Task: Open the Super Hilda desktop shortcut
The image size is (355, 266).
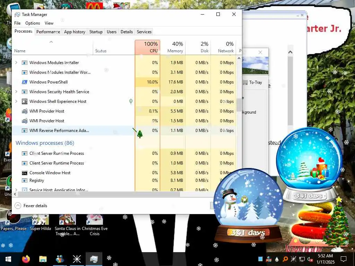Action: click(x=40, y=223)
